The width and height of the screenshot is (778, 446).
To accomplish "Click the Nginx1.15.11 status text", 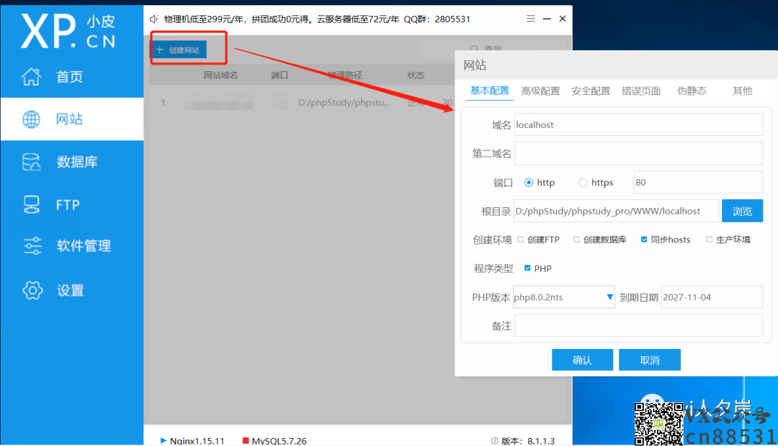I will 197,440.
